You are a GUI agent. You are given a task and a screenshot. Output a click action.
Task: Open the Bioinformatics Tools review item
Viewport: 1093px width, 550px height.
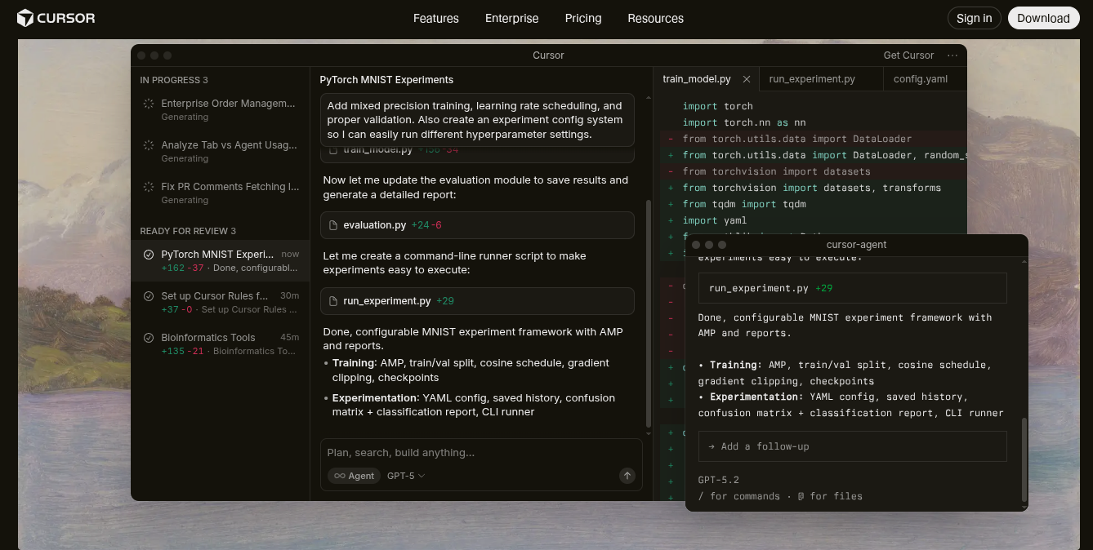pos(220,344)
